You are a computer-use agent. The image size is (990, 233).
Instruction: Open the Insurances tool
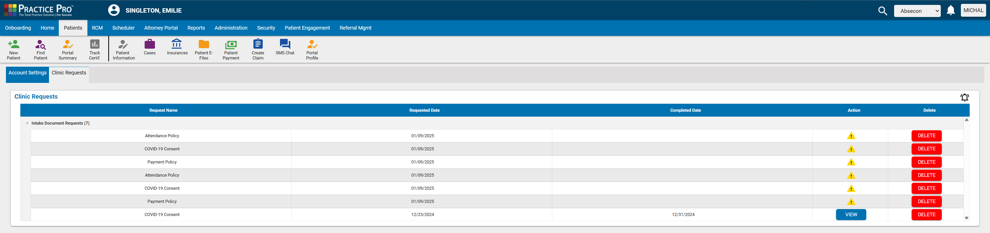[177, 47]
